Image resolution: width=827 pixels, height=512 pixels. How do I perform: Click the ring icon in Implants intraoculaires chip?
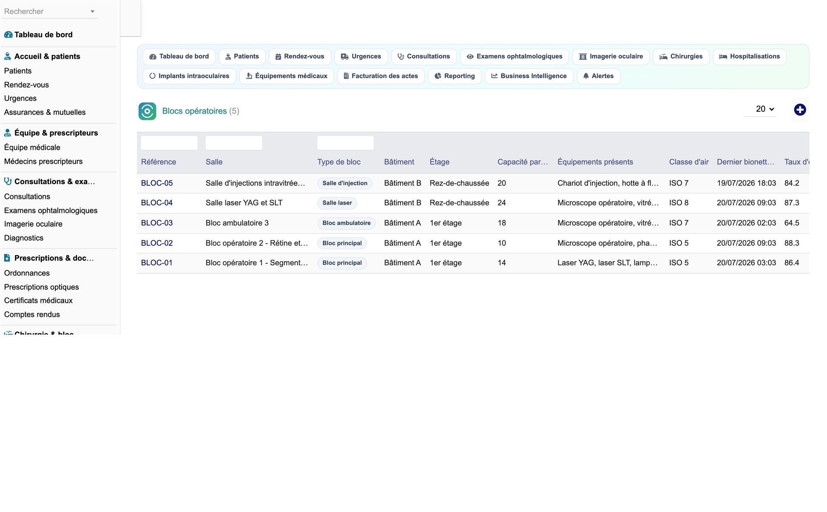[x=153, y=76]
